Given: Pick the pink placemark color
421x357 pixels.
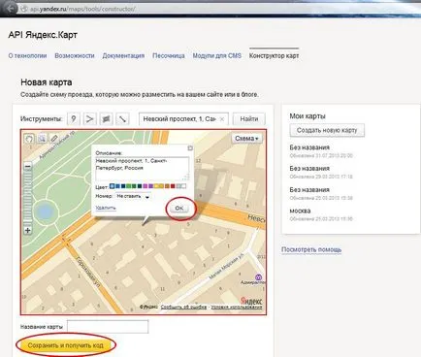Looking at the screenshot, I should coord(145,186).
